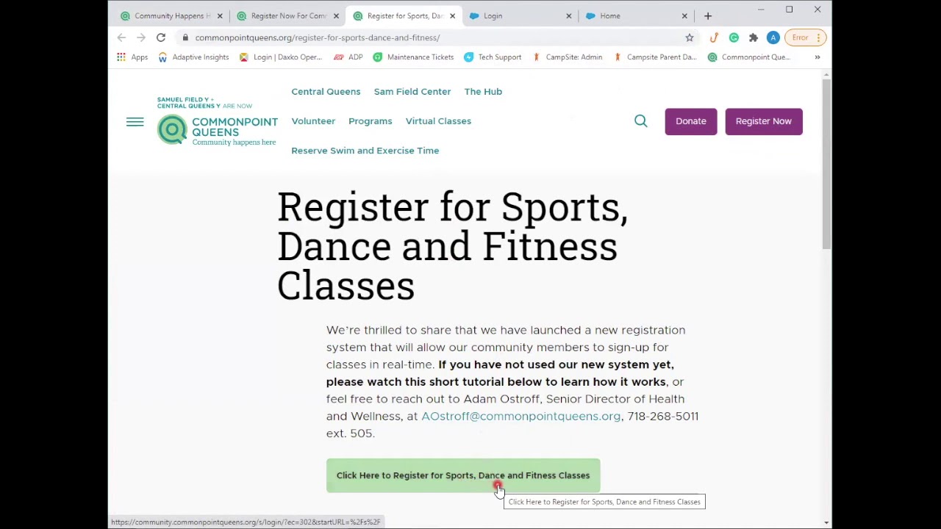Open The Hub nav link

[x=483, y=92]
